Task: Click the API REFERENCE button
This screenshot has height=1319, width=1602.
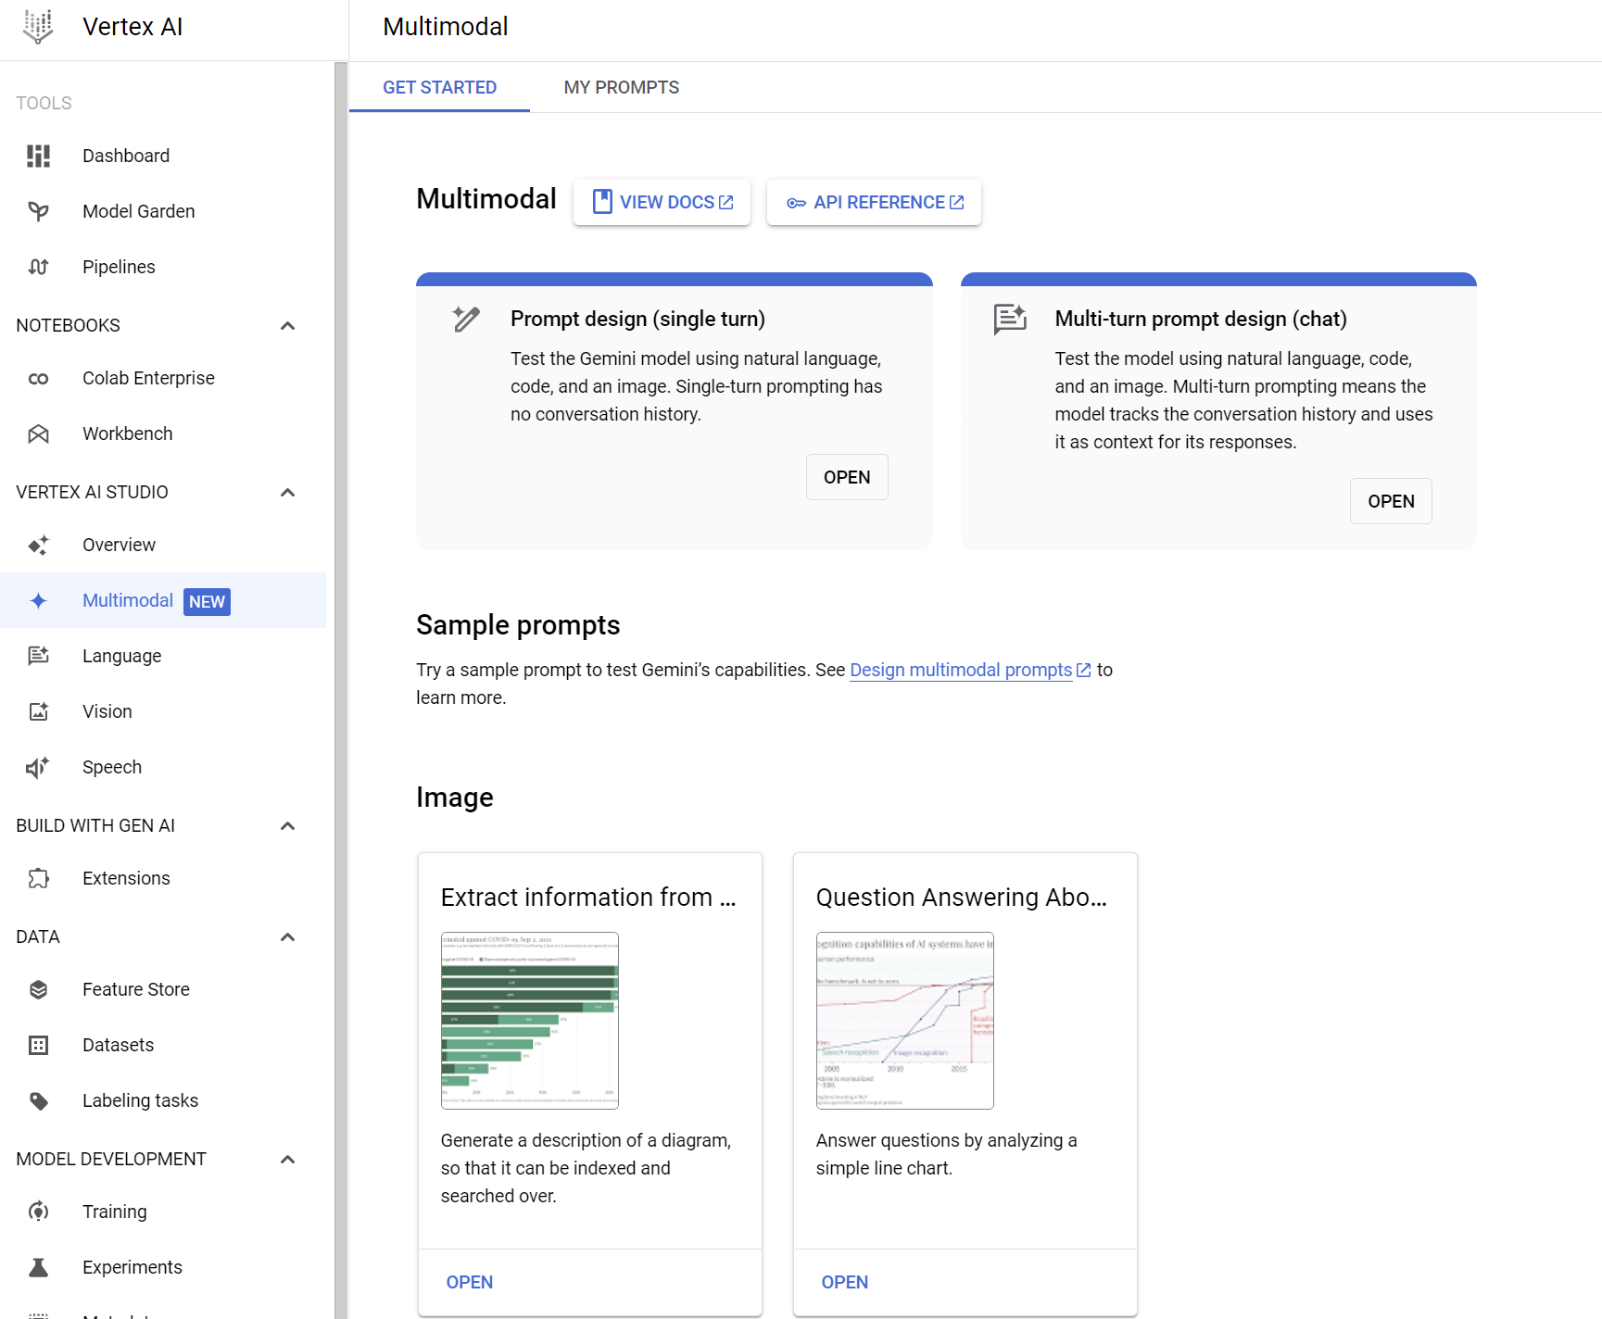Action: pyautogui.click(x=874, y=202)
